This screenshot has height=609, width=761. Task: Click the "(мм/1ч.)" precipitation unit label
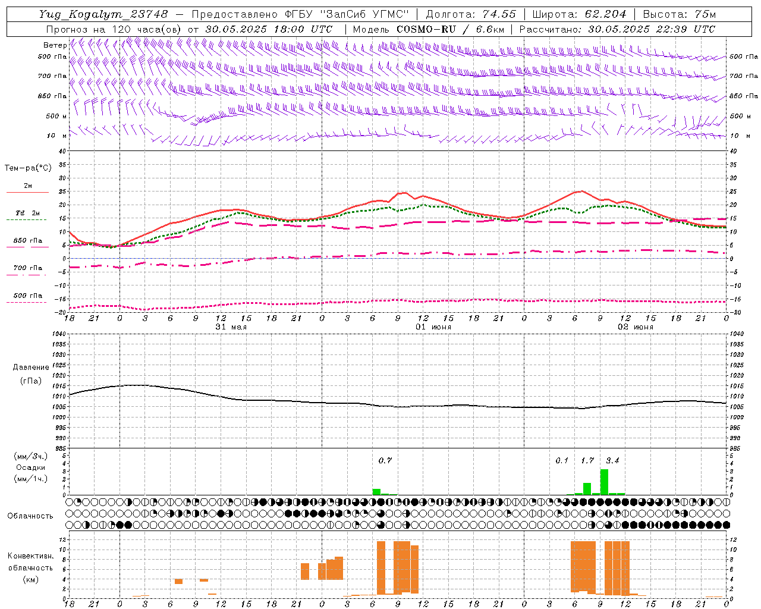(x=31, y=479)
